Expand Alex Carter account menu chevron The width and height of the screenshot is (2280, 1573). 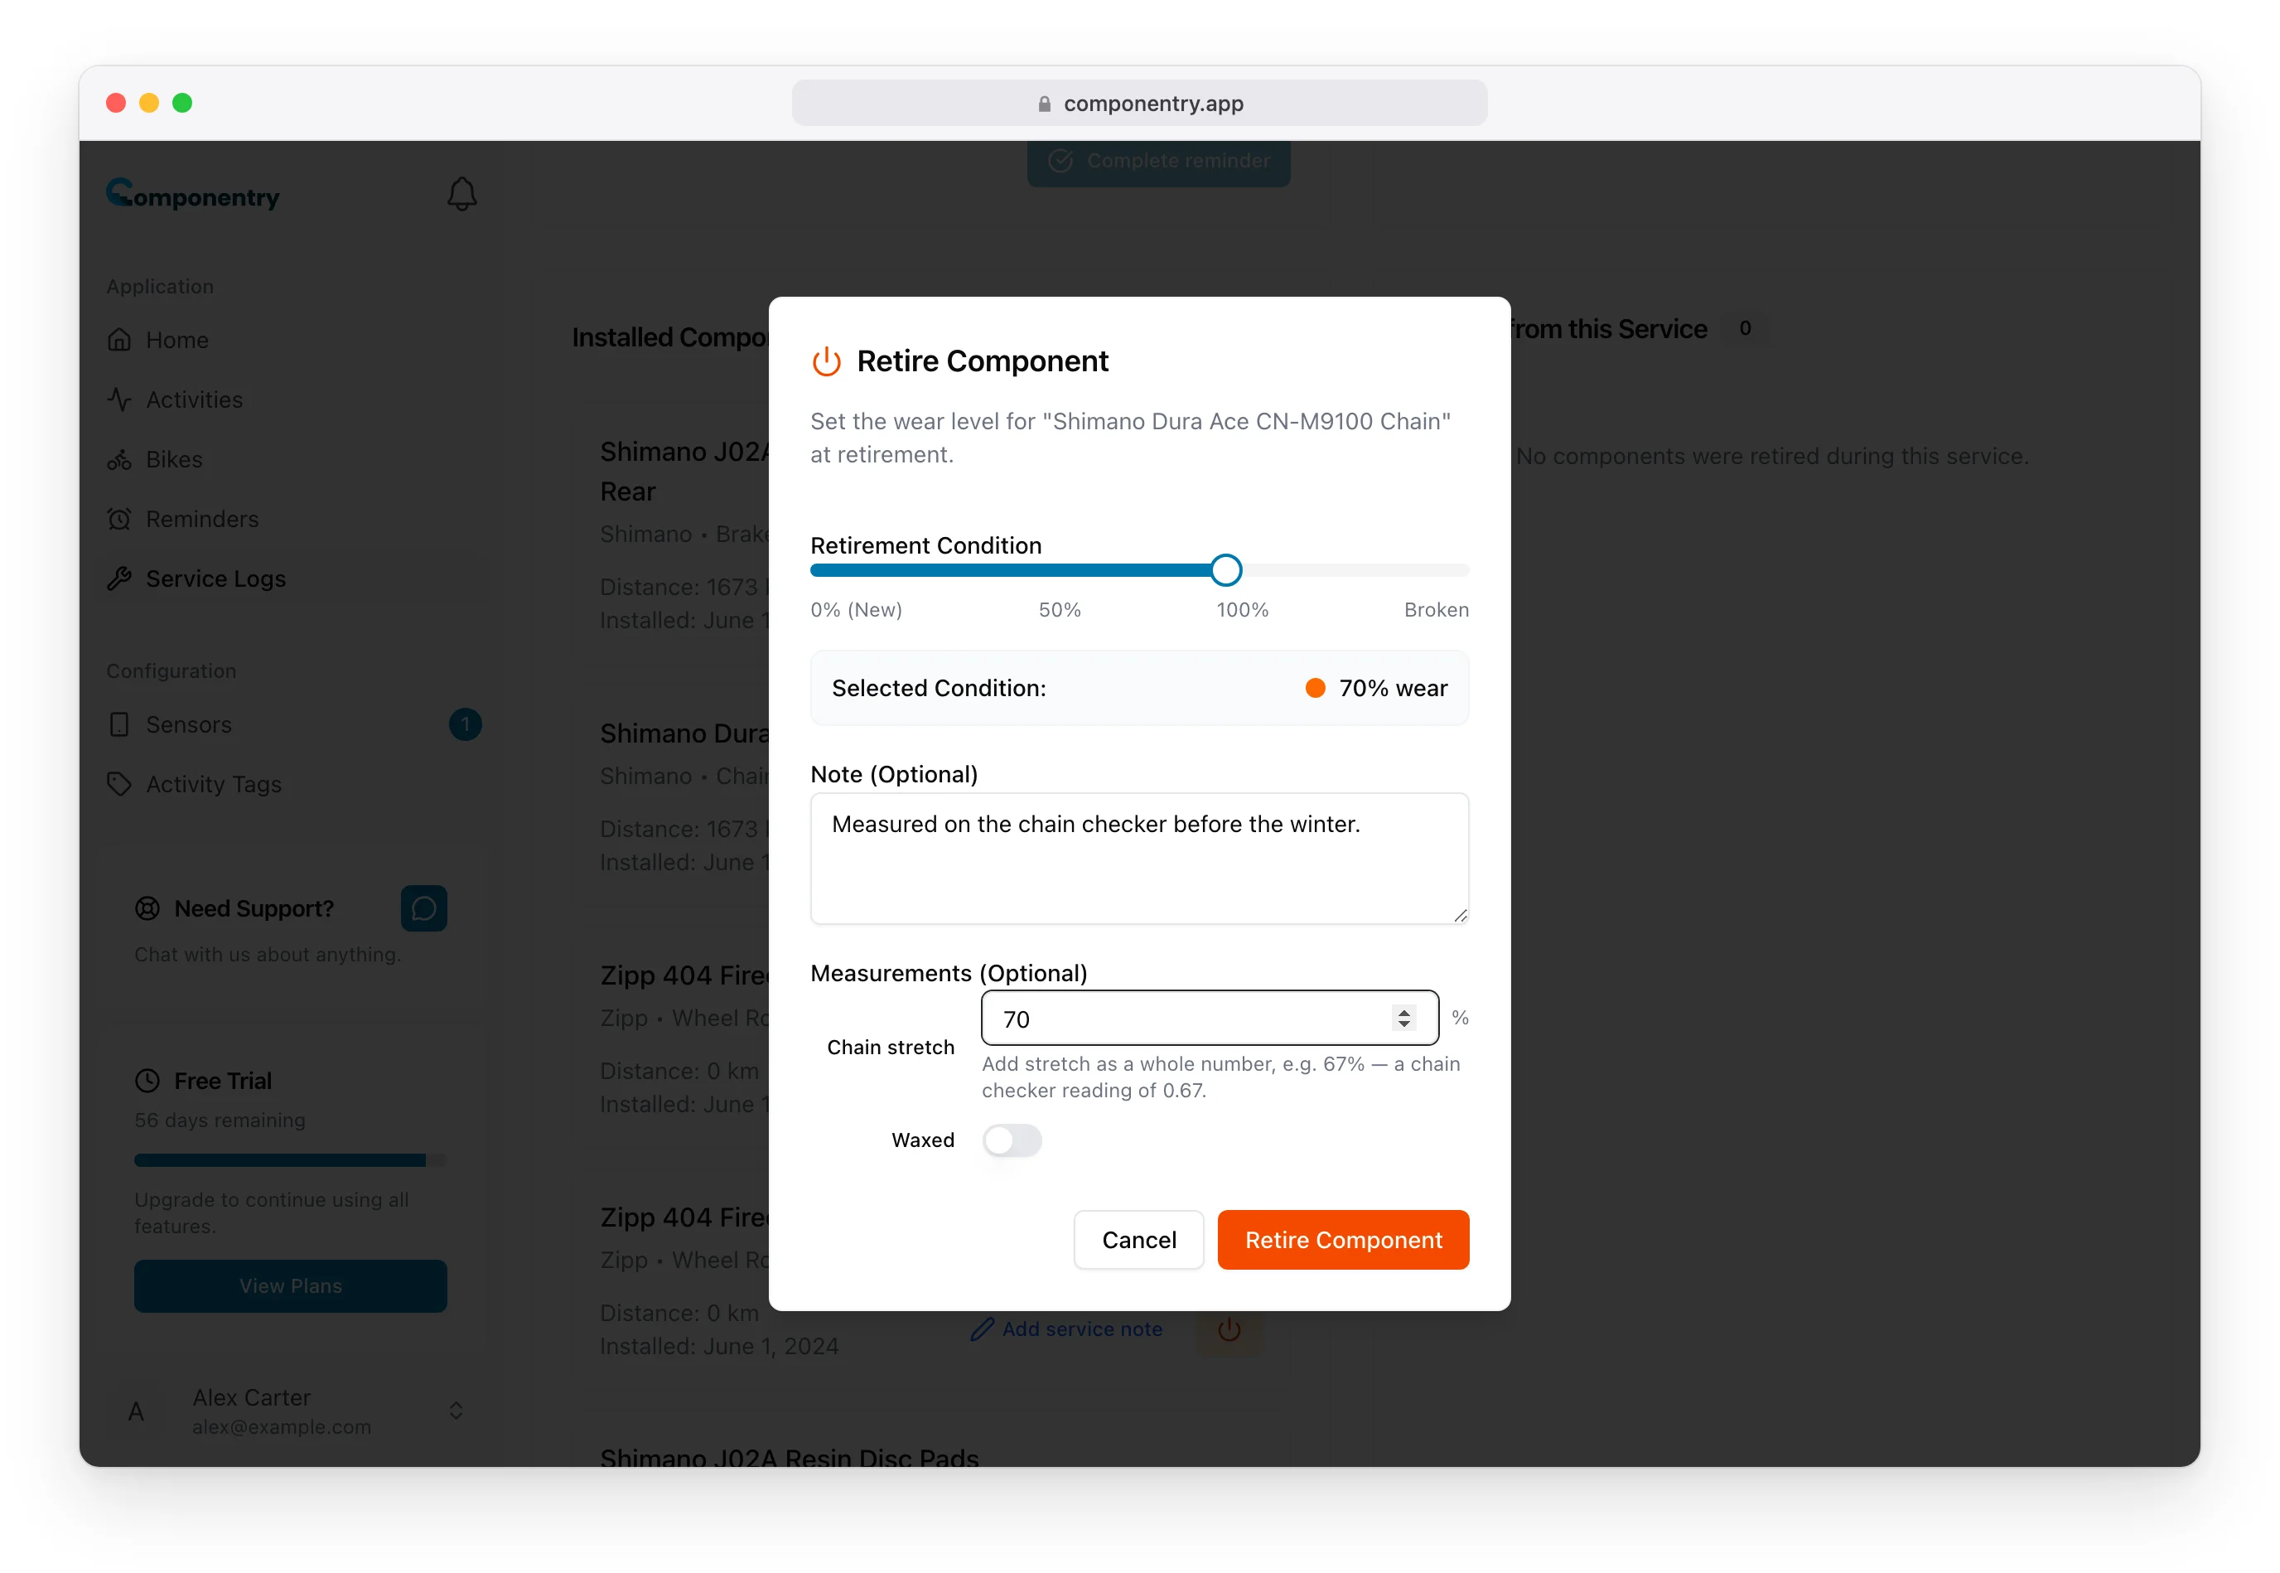[x=456, y=1411]
